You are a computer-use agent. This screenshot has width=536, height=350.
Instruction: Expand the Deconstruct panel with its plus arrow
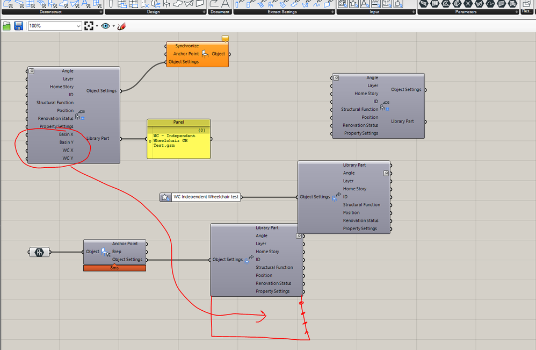pyautogui.click(x=101, y=12)
